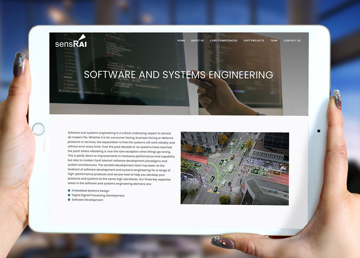Select Digital Signal Processing Development text

98,195
